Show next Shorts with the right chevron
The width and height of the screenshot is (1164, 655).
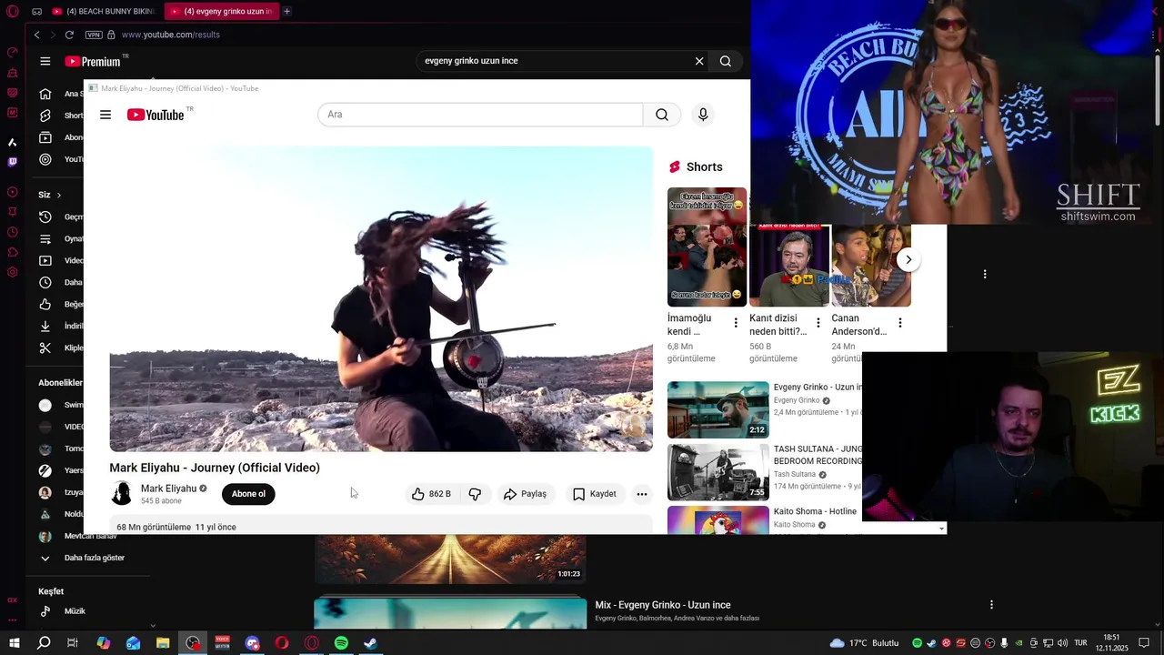(908, 259)
